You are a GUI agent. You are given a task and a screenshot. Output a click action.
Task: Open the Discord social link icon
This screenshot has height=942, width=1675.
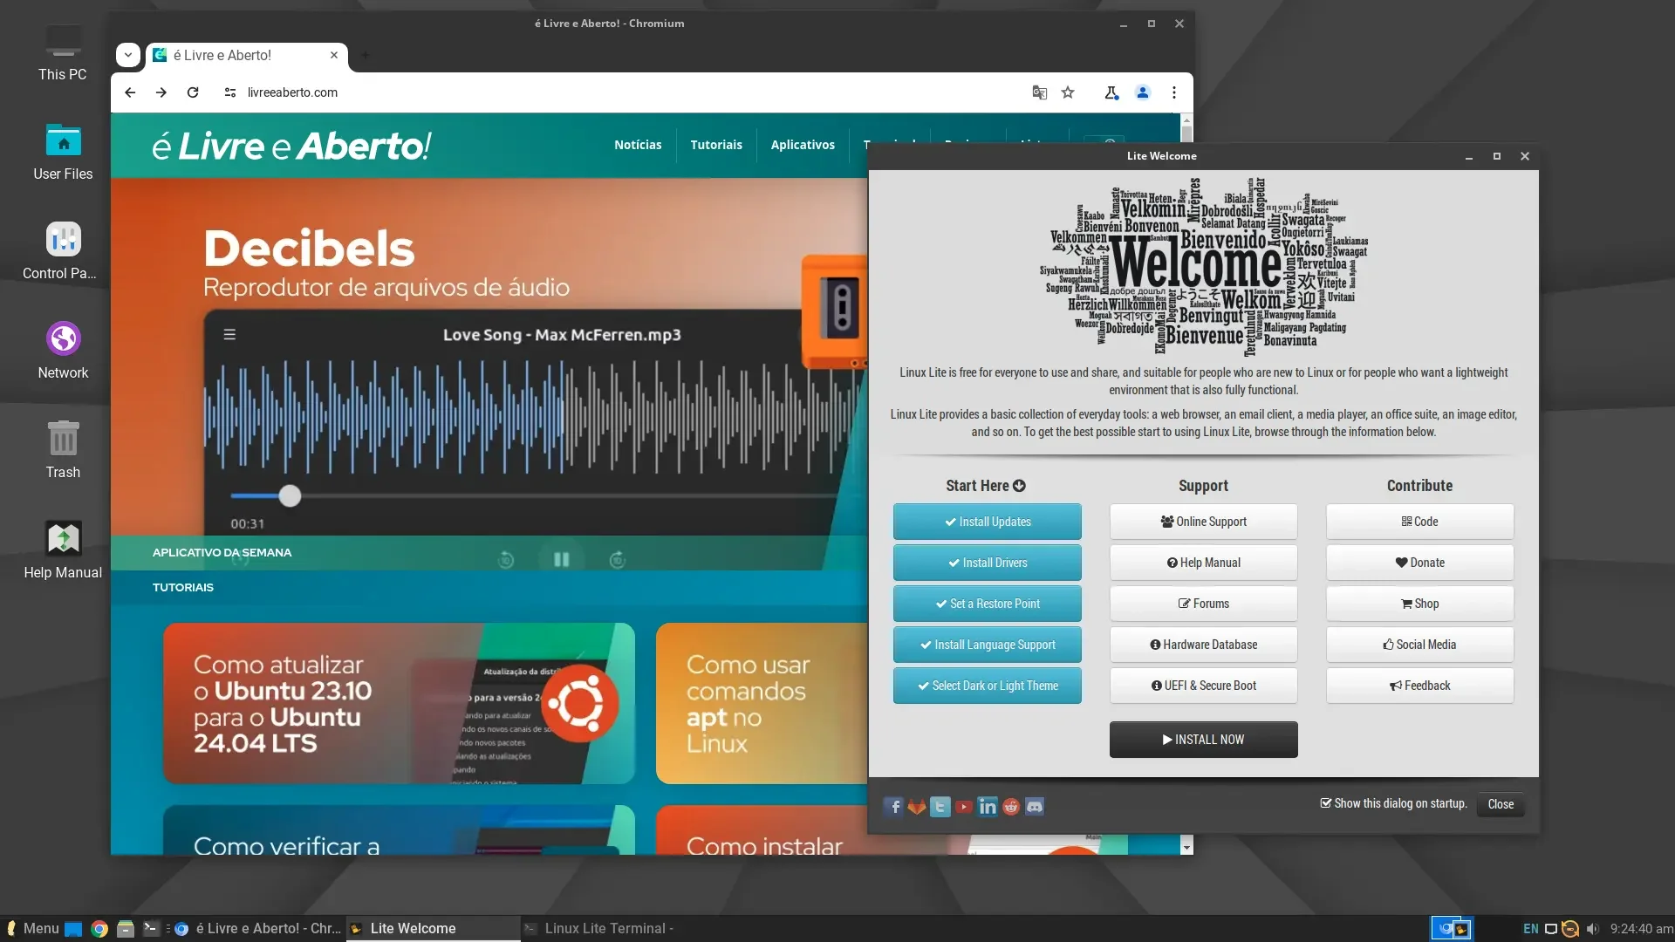click(1035, 807)
